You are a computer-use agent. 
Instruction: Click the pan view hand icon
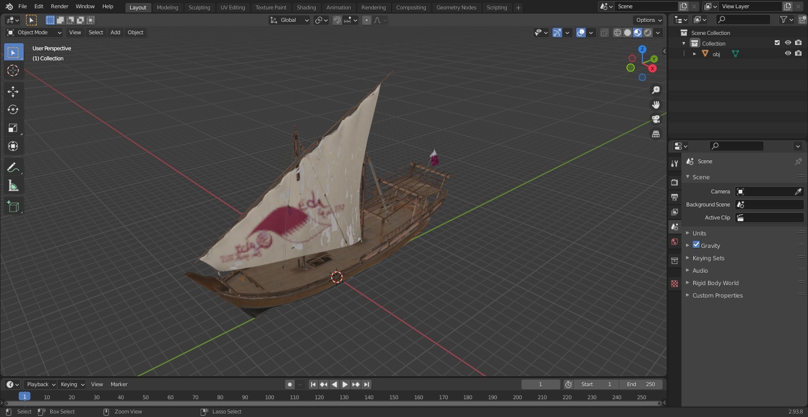[x=655, y=105]
